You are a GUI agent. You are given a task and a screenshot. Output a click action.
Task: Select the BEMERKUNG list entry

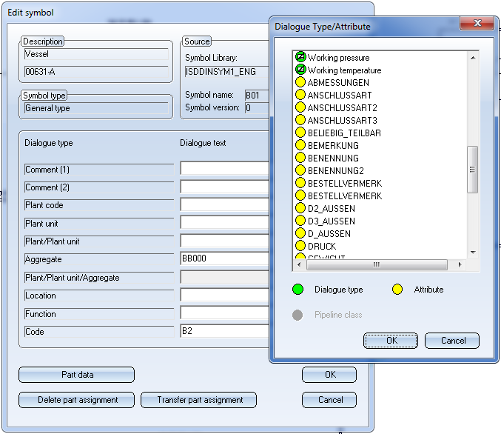tap(333, 146)
